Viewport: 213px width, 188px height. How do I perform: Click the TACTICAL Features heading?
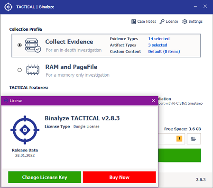[x=29, y=88]
